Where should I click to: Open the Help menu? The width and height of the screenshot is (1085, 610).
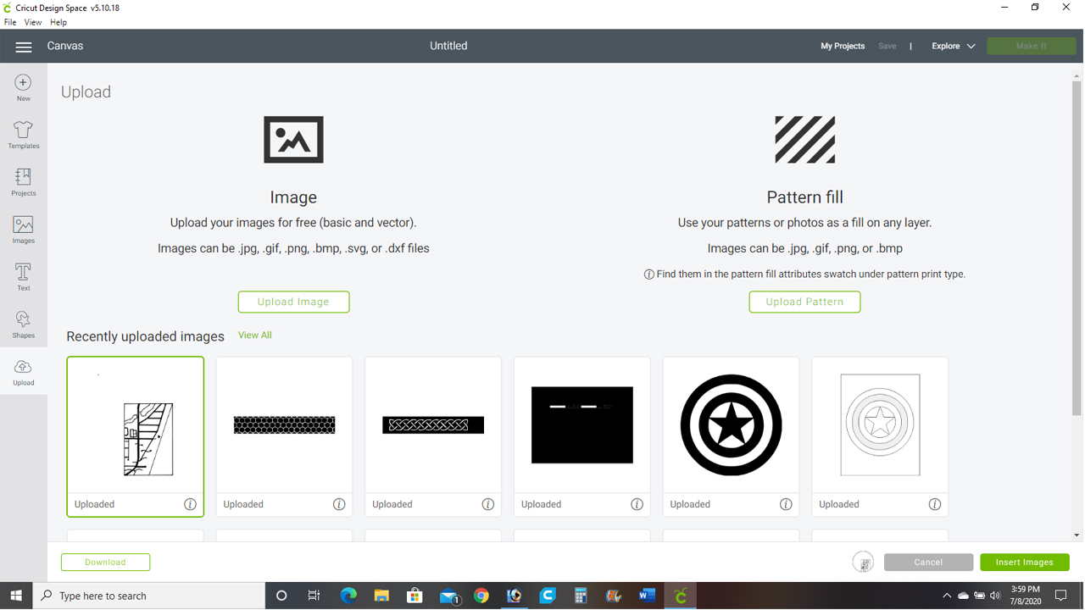point(58,22)
